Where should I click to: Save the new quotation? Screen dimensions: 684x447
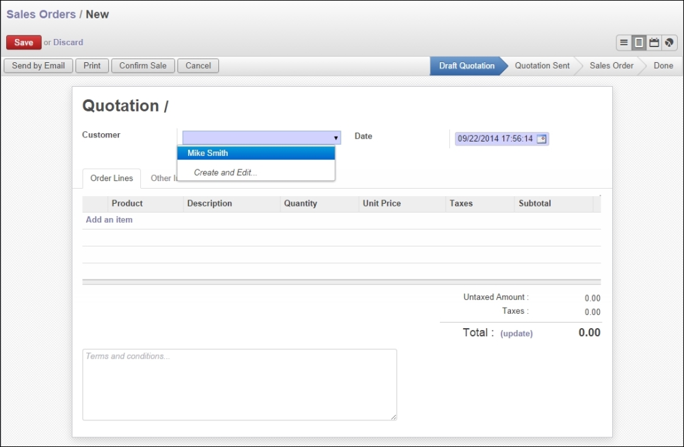point(23,42)
